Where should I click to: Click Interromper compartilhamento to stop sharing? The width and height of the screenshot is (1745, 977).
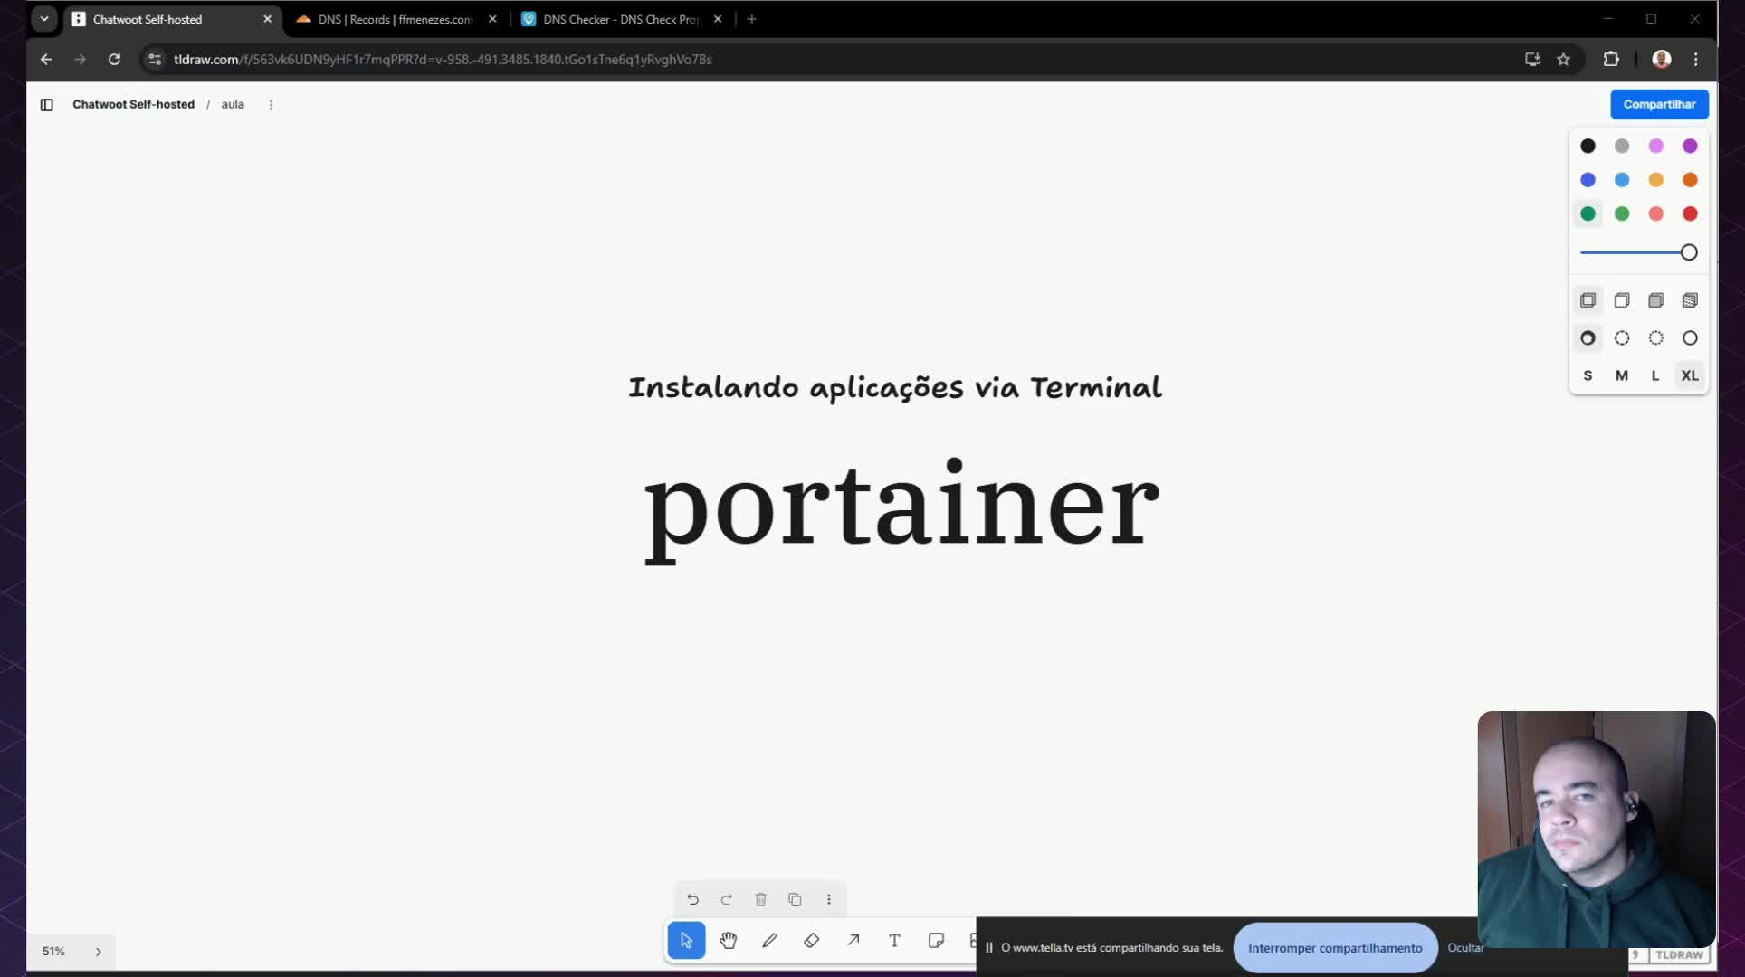tap(1334, 948)
